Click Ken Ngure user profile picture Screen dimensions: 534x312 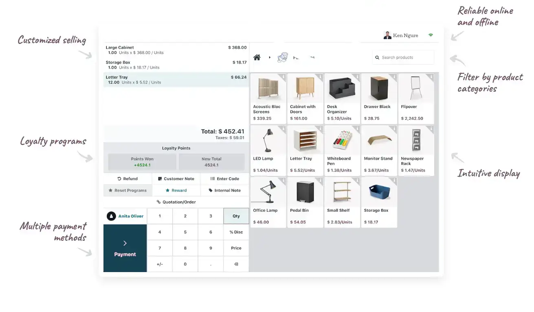387,35
